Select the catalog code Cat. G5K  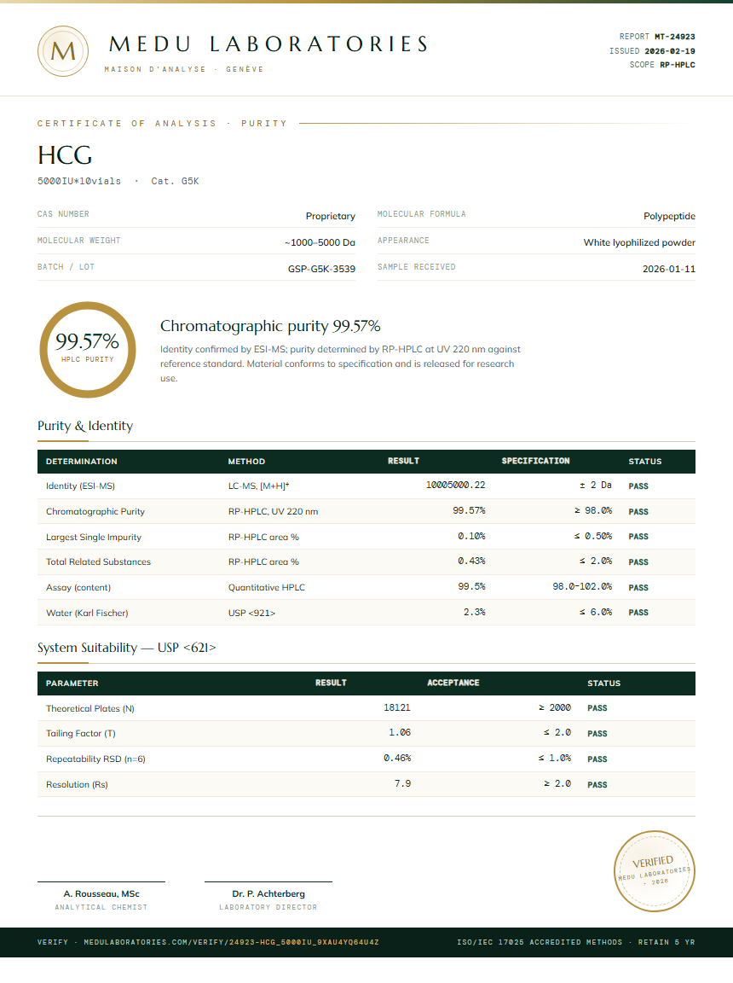(x=175, y=181)
